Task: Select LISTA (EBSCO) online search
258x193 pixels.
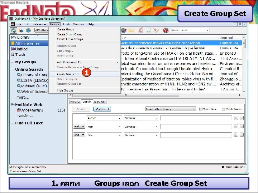Action: point(32,80)
